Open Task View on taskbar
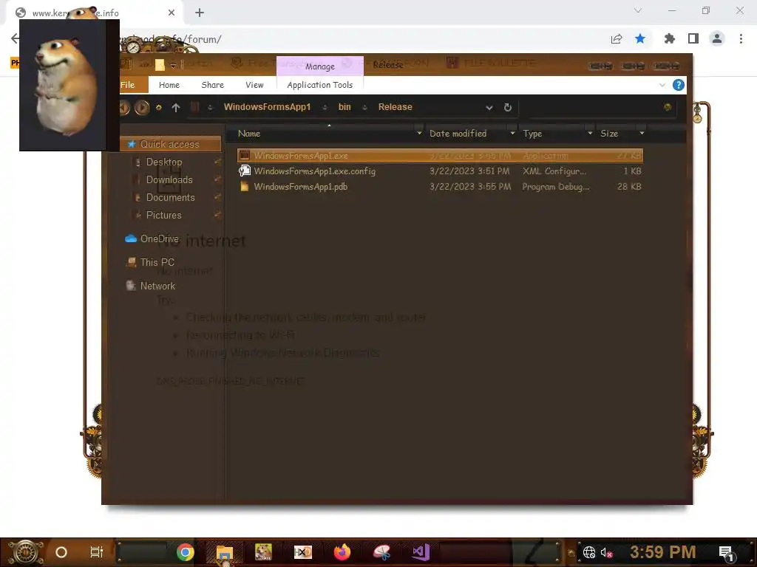The image size is (757, 567). click(97, 552)
